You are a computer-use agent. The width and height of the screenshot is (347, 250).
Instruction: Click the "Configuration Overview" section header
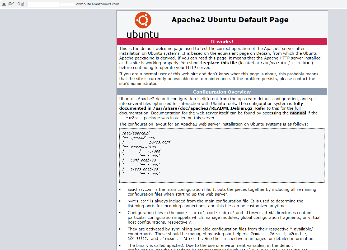click(222, 92)
